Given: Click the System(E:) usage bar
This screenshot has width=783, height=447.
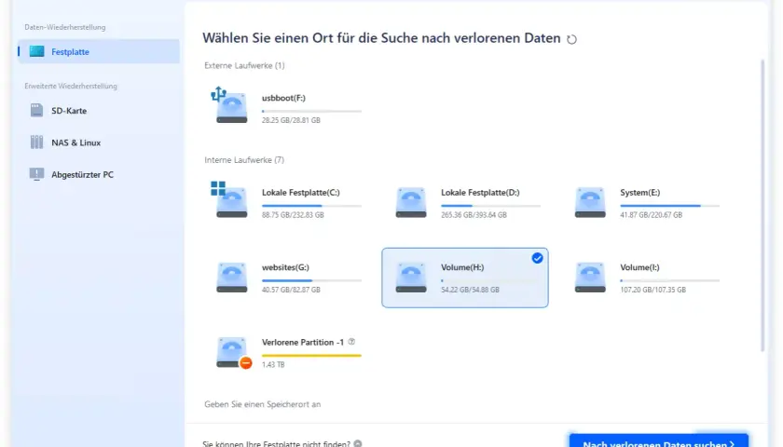Looking at the screenshot, I should pyautogui.click(x=670, y=206).
